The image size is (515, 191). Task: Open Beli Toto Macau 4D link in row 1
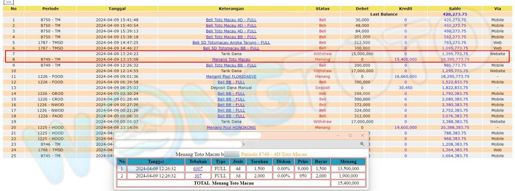[231, 20]
